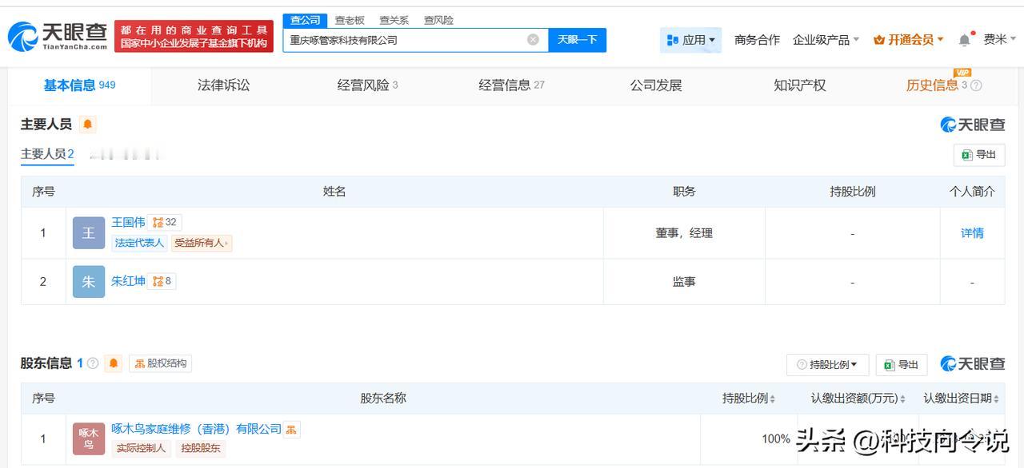Open the 持股比例 filter dropdown

pos(827,365)
